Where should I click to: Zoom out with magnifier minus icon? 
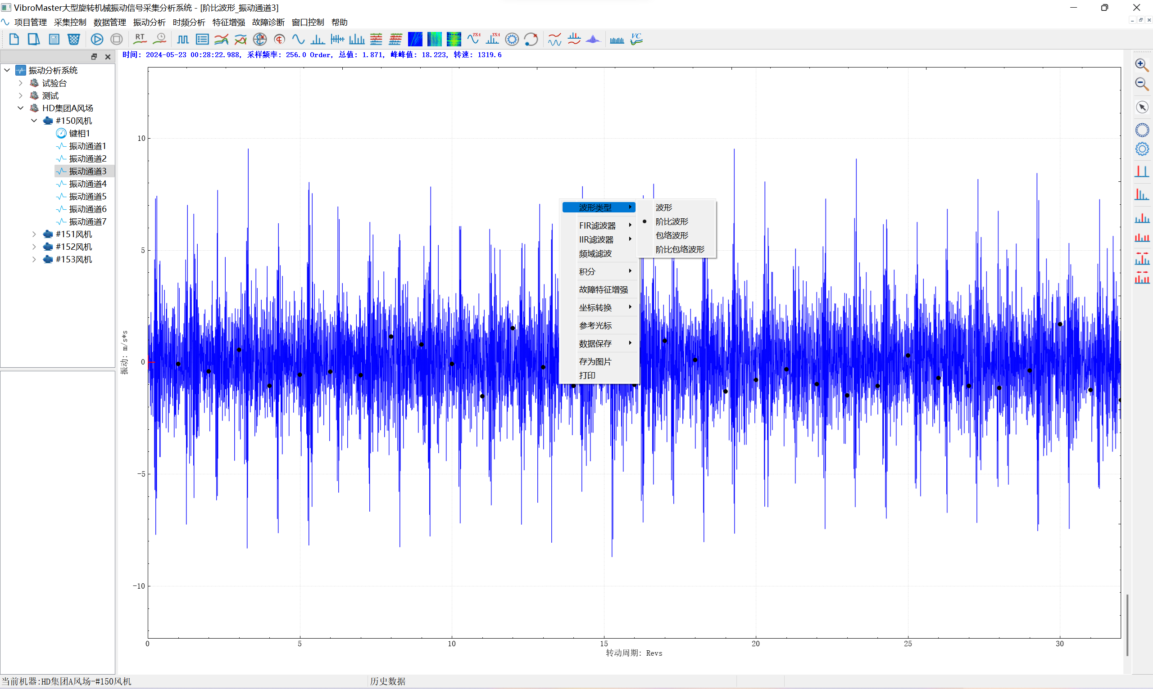click(x=1141, y=84)
